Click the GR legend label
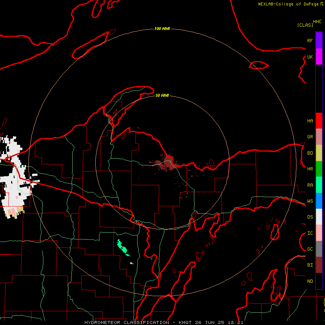Screen dimensions: 325x325 tap(310, 137)
